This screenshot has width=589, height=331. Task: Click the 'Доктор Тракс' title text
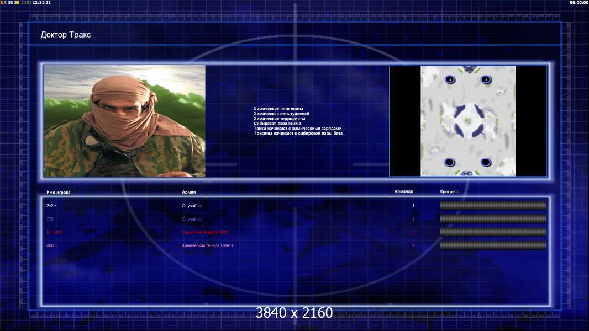(66, 35)
